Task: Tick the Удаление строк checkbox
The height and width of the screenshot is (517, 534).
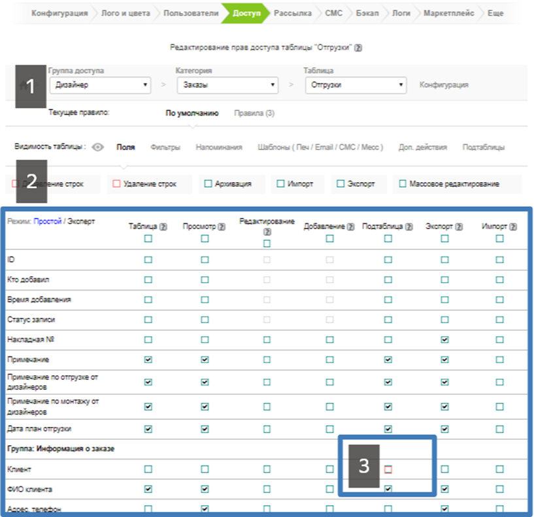Action: click(x=117, y=184)
